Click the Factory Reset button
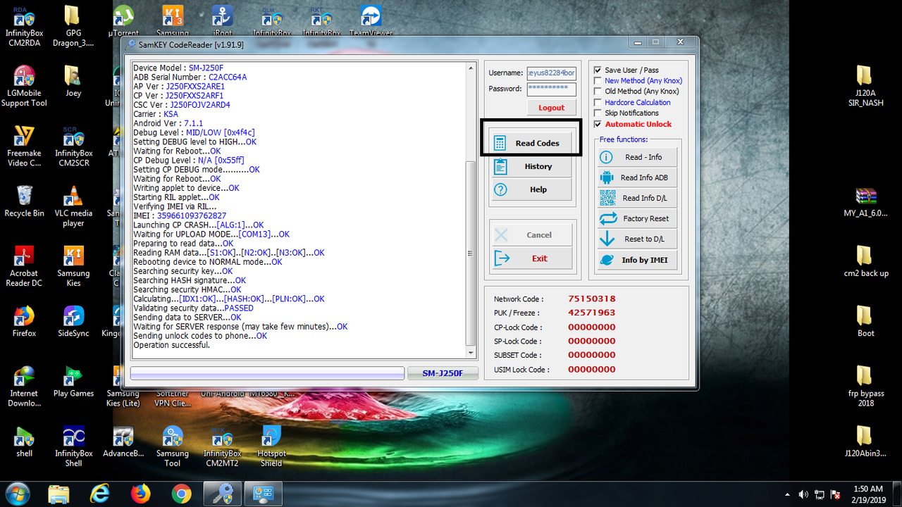The width and height of the screenshot is (902, 507). point(637,218)
